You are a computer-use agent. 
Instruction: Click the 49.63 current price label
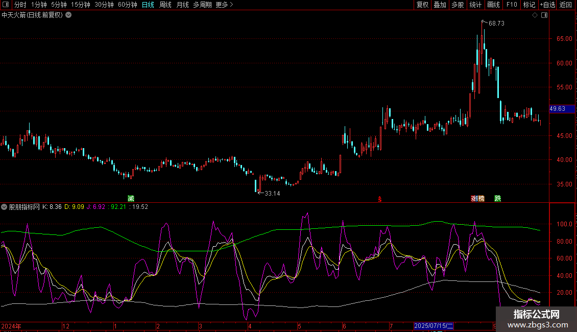point(557,109)
